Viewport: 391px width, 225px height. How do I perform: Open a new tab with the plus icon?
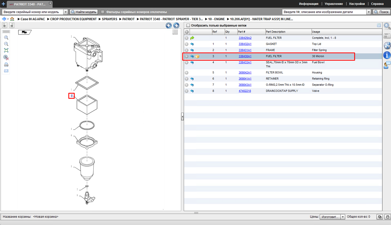point(3,4)
